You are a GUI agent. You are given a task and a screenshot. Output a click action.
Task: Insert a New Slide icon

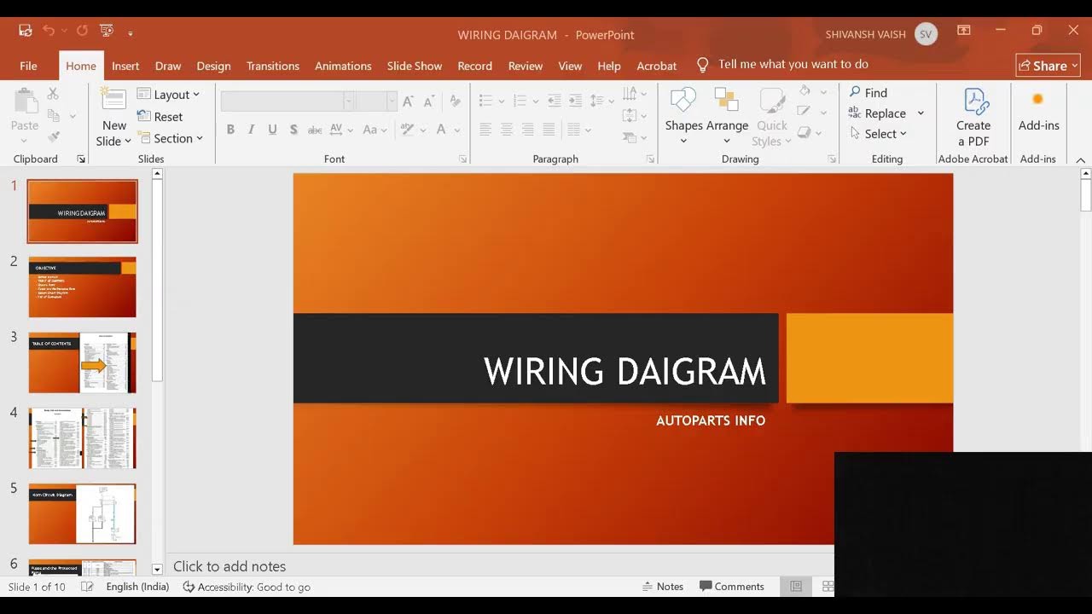tap(113, 100)
